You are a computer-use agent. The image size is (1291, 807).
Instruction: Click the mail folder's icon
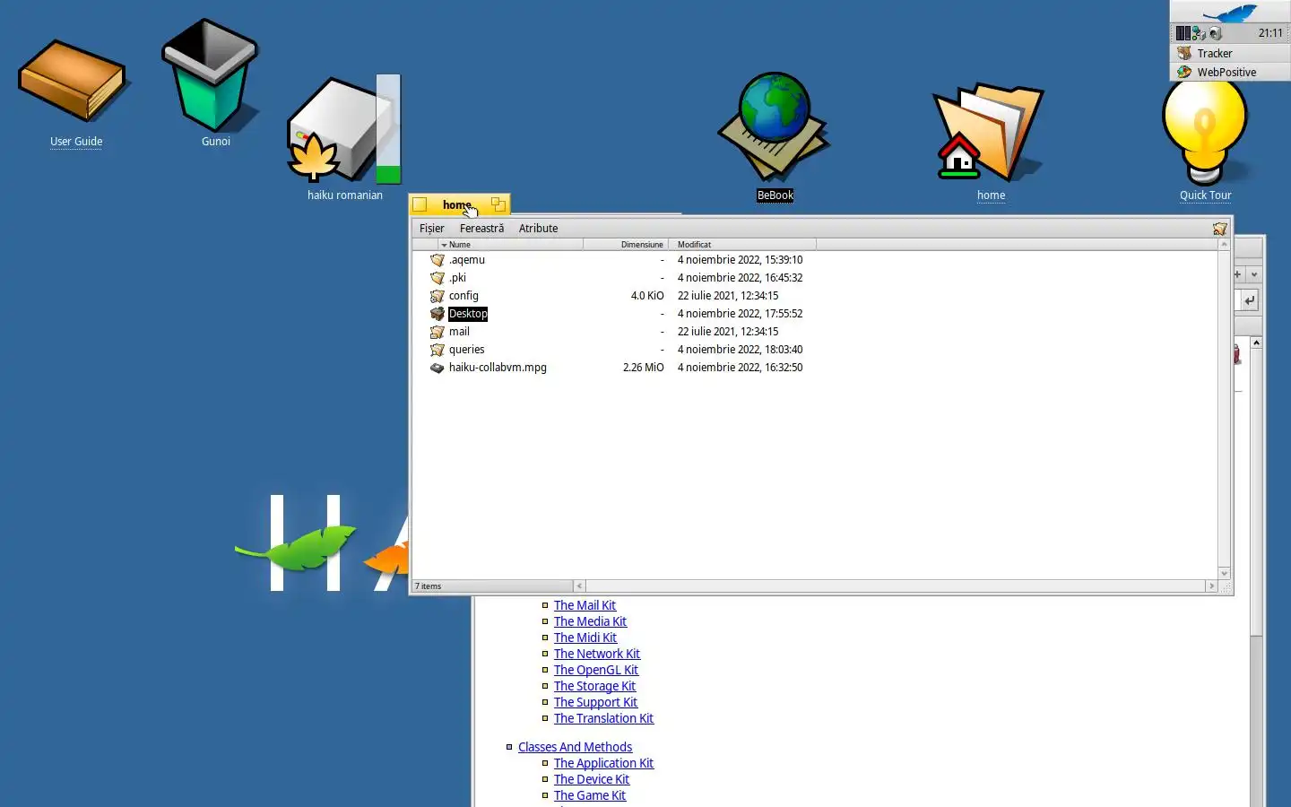(438, 332)
